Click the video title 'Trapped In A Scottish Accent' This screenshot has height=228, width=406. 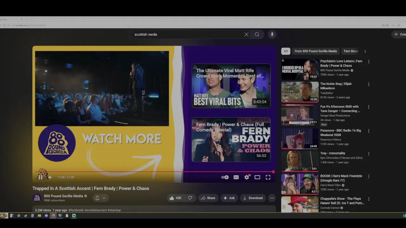pos(91,188)
